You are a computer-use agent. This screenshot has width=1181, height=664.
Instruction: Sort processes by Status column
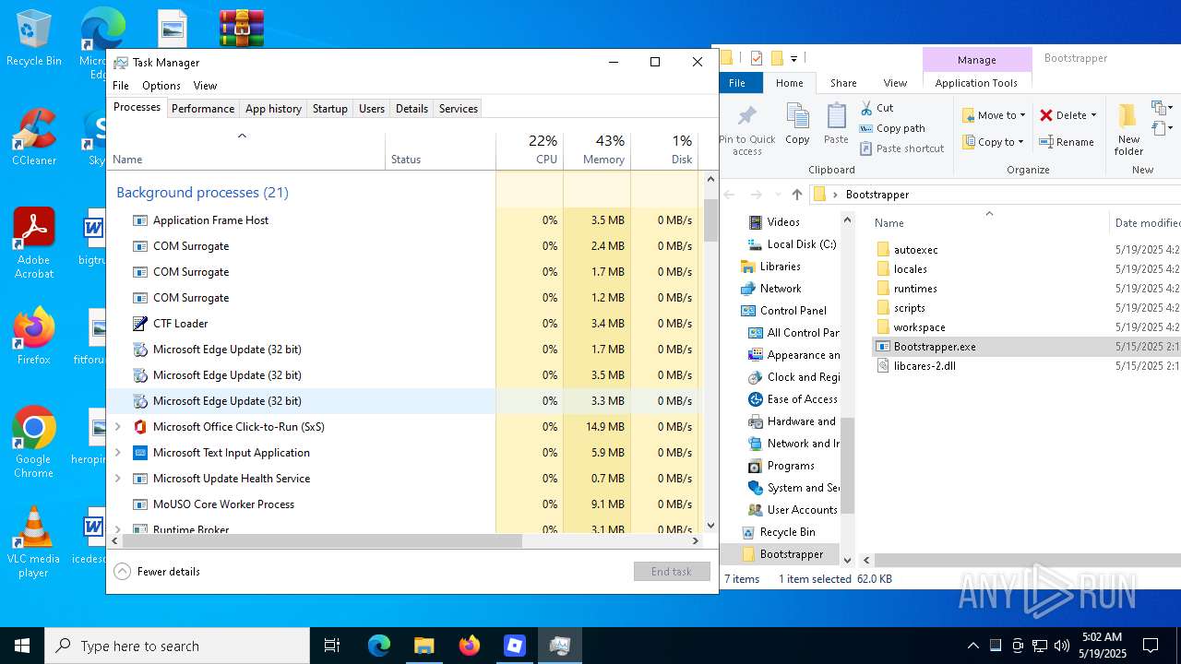[440, 152]
